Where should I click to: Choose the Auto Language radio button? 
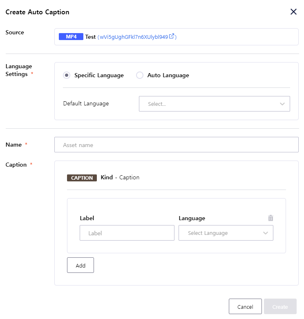pyautogui.click(x=140, y=75)
